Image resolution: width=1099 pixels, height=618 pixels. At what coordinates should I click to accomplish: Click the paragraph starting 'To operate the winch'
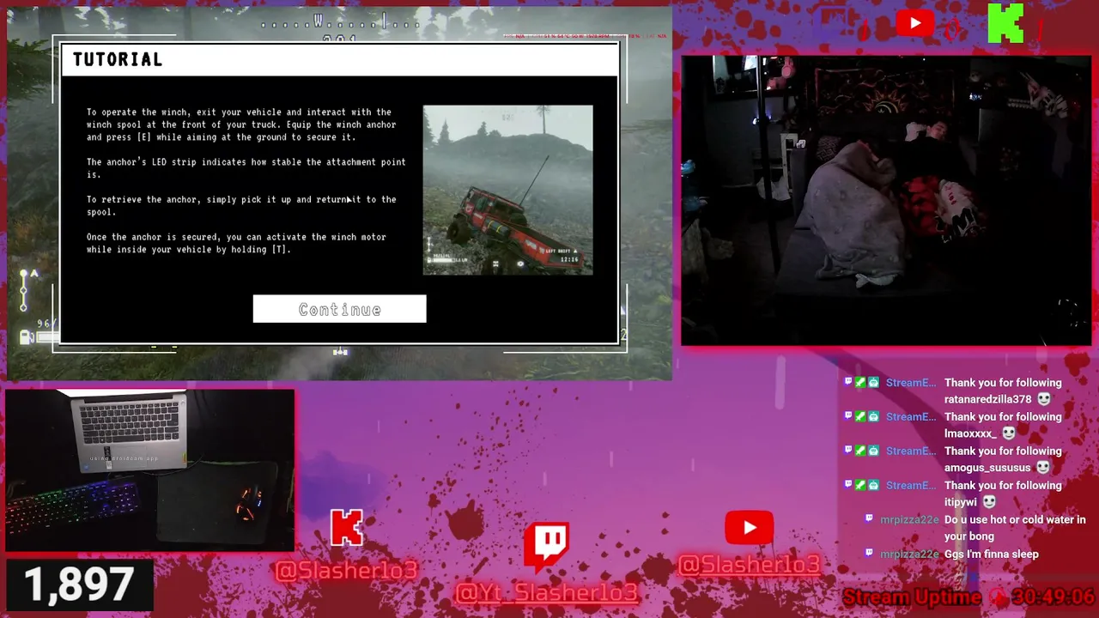pos(241,124)
